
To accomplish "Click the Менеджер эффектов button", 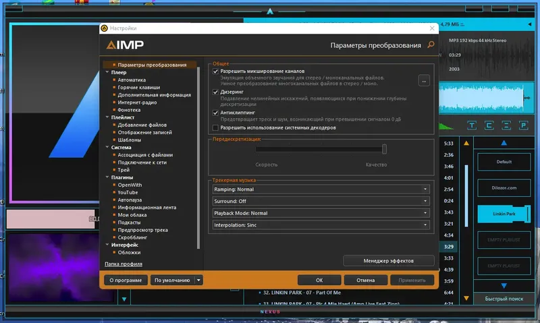I will pyautogui.click(x=389, y=261).
